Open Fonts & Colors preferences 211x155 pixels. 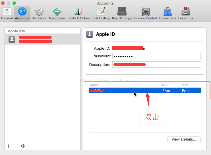tap(78, 14)
